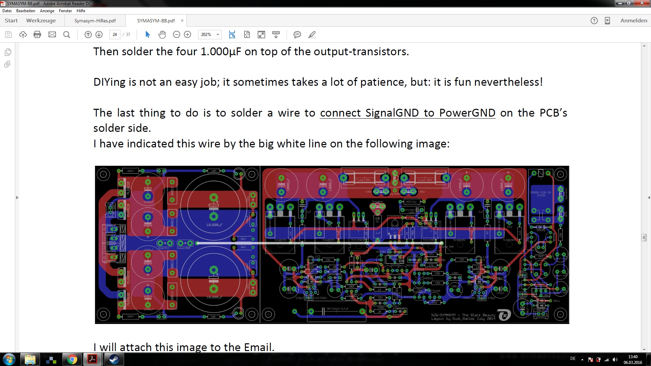This screenshot has height=366, width=651.
Task: Switch to full screen mode icon
Action: (x=261, y=35)
